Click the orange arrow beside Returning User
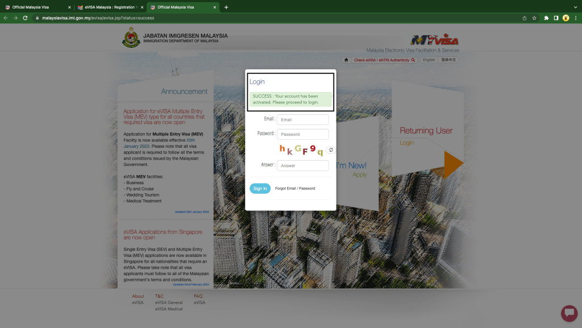Screen dimensions: 582x328 (453, 164)
